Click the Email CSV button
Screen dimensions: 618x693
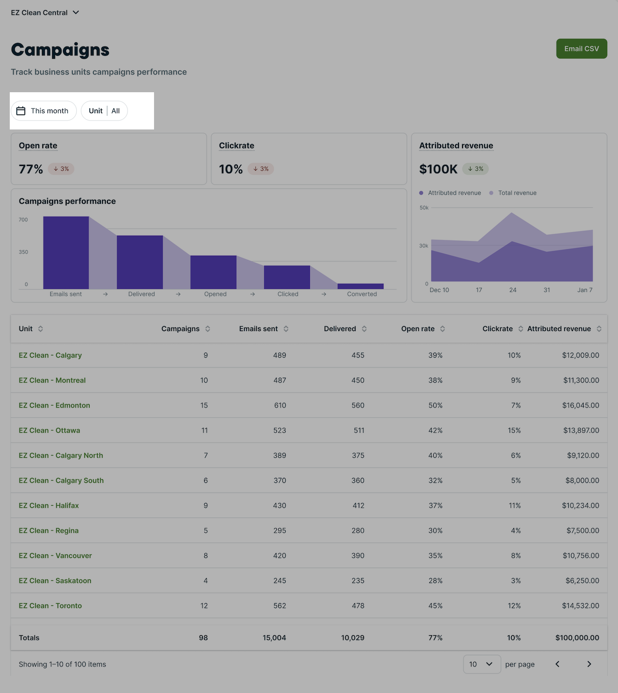[581, 49]
